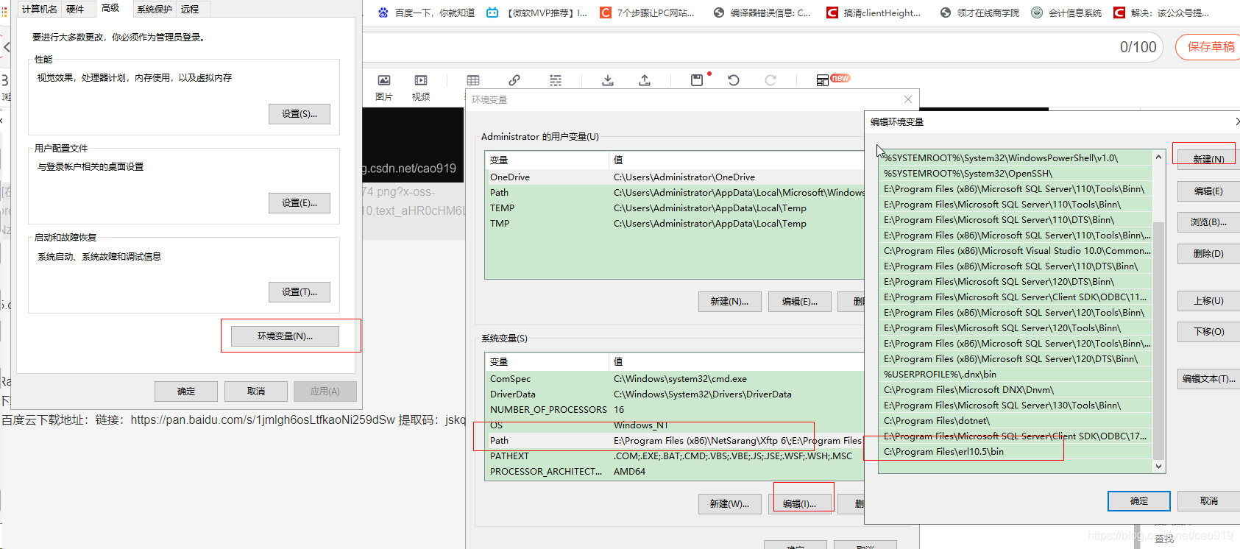Open the 编译器错误信息 bookmark

[x=762, y=13]
